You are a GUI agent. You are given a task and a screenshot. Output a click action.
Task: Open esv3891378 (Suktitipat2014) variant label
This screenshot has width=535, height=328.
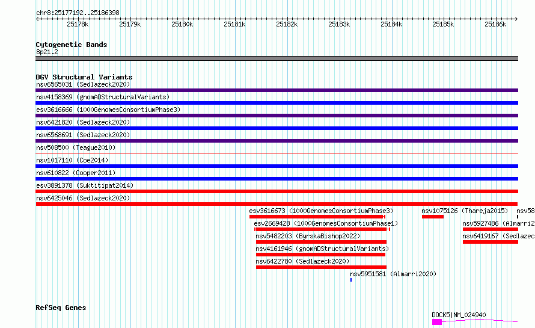[x=85, y=185]
